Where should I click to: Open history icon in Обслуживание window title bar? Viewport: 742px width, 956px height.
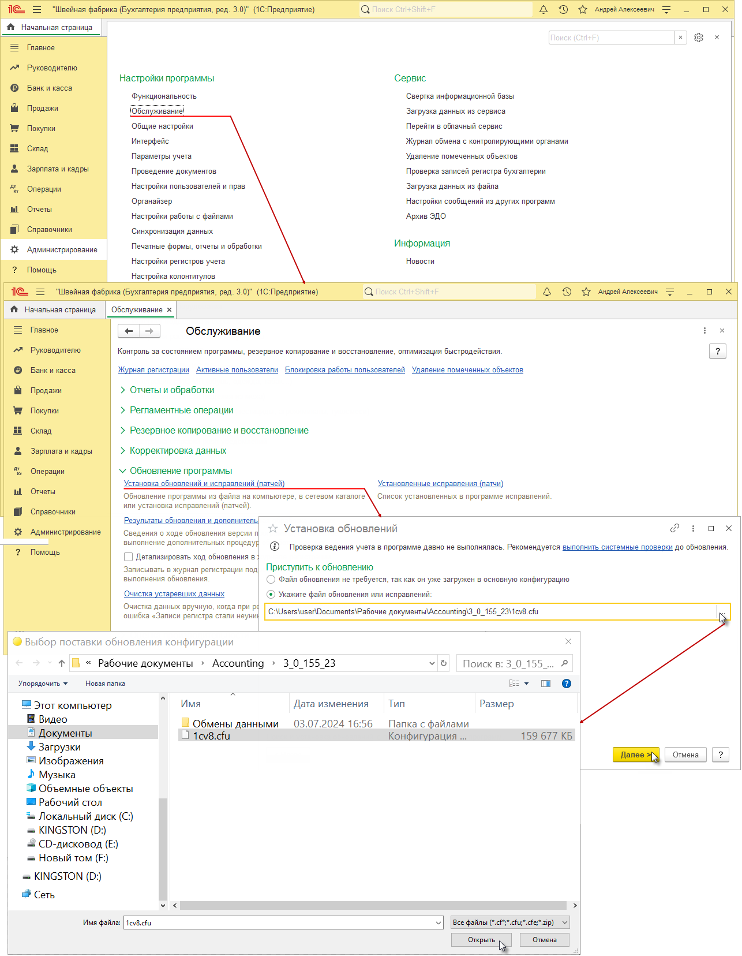567,292
